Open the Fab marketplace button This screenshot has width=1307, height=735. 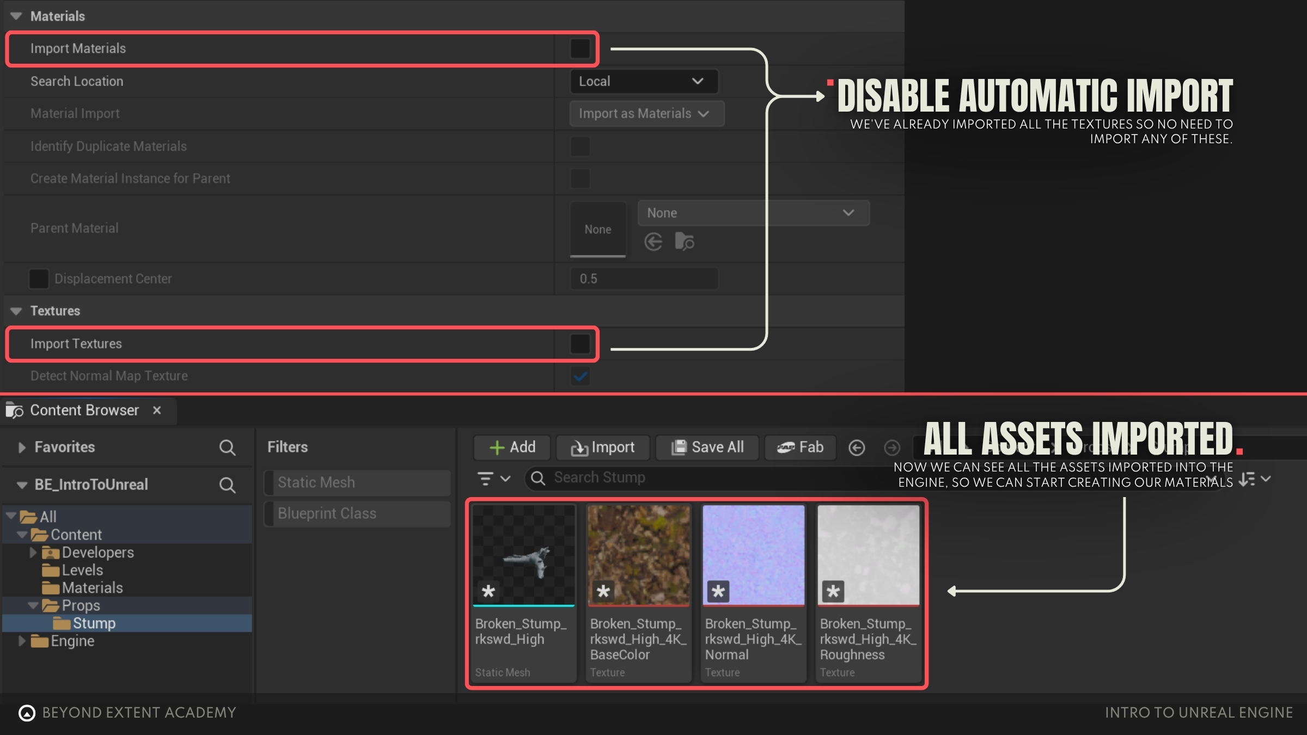click(x=800, y=448)
